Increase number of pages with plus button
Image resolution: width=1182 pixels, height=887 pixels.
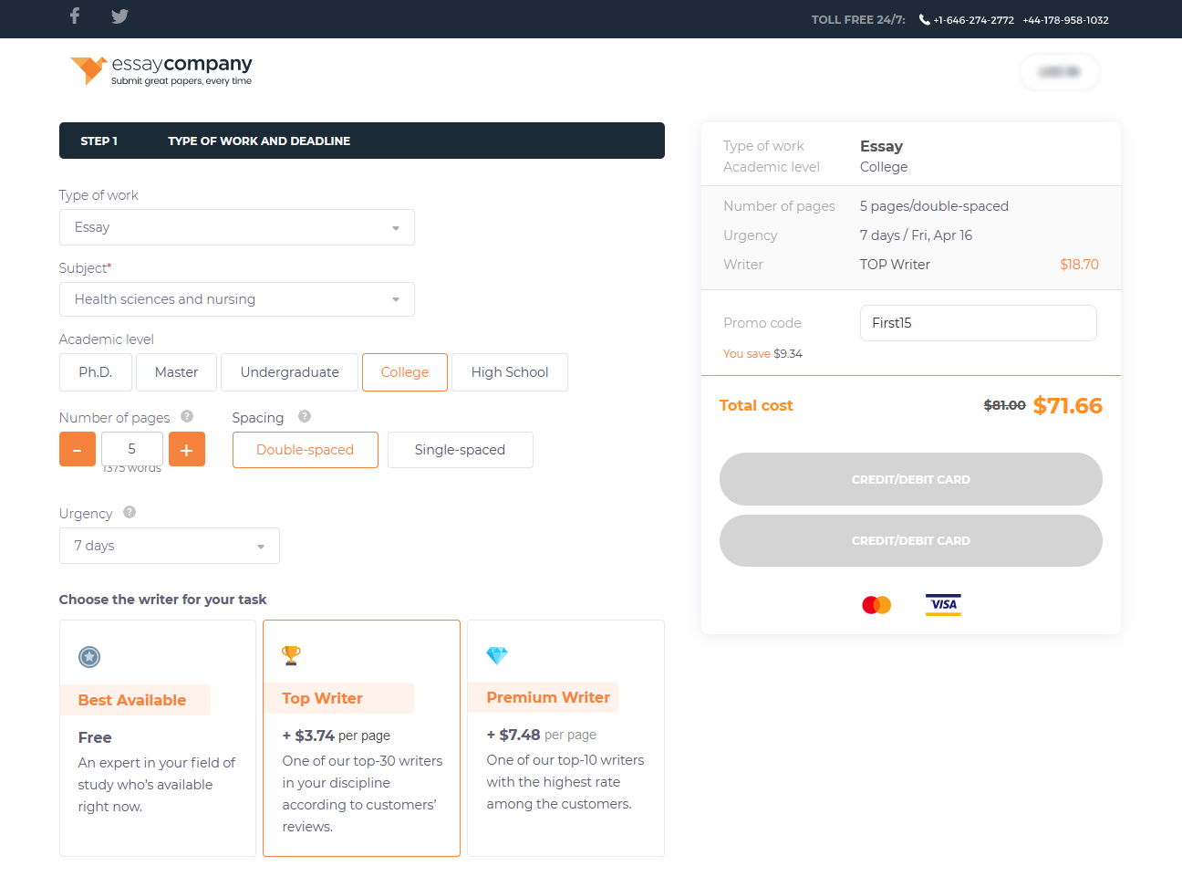187,449
